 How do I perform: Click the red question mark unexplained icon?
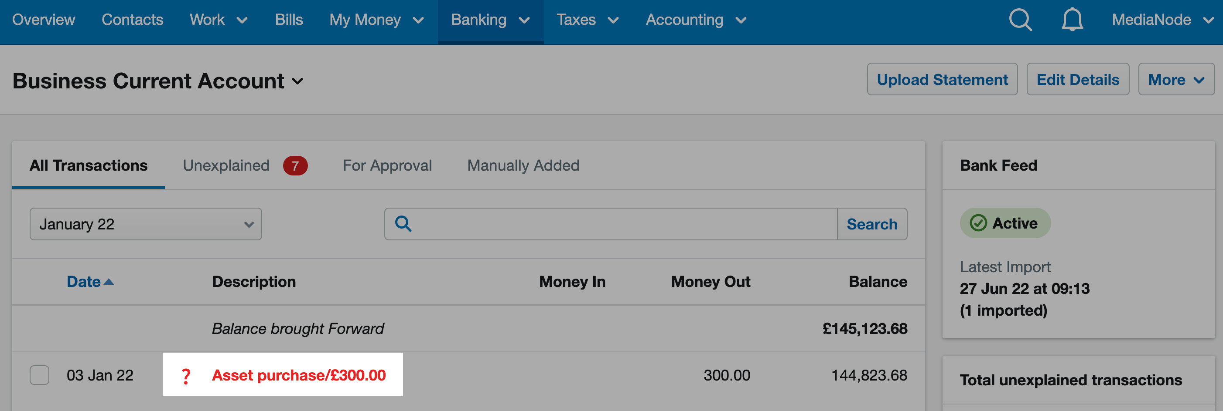tap(186, 375)
